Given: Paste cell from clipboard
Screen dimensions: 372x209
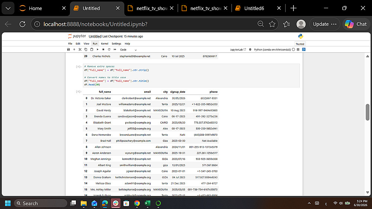Looking at the screenshot, I should click(92, 49).
